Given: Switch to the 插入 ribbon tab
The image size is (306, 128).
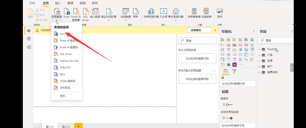Looking at the screenshot, I should pos(58,3).
